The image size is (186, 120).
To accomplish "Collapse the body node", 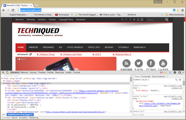I will point(4,83).
